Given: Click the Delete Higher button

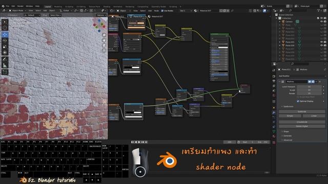Looking at the screenshot, I should [x=302, y=126].
